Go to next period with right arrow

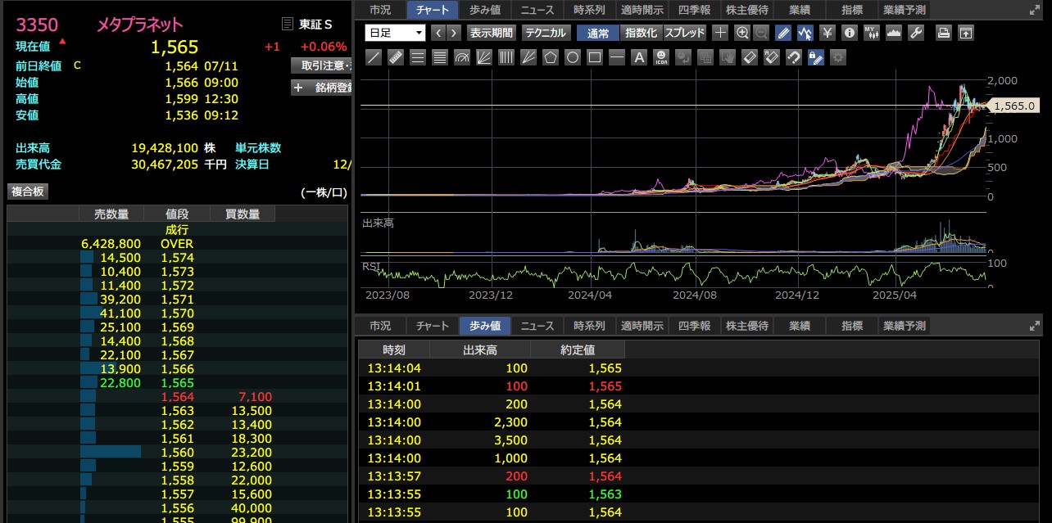click(x=453, y=33)
